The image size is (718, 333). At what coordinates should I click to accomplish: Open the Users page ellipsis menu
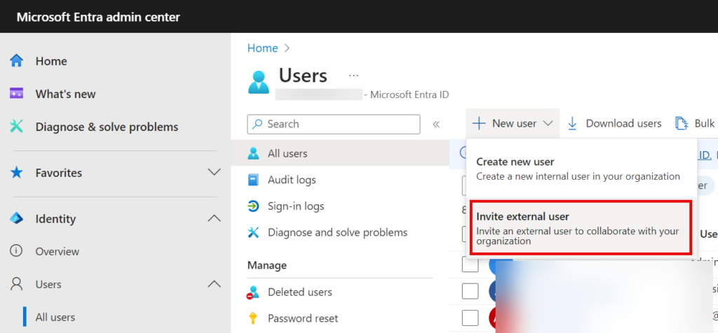tap(353, 76)
